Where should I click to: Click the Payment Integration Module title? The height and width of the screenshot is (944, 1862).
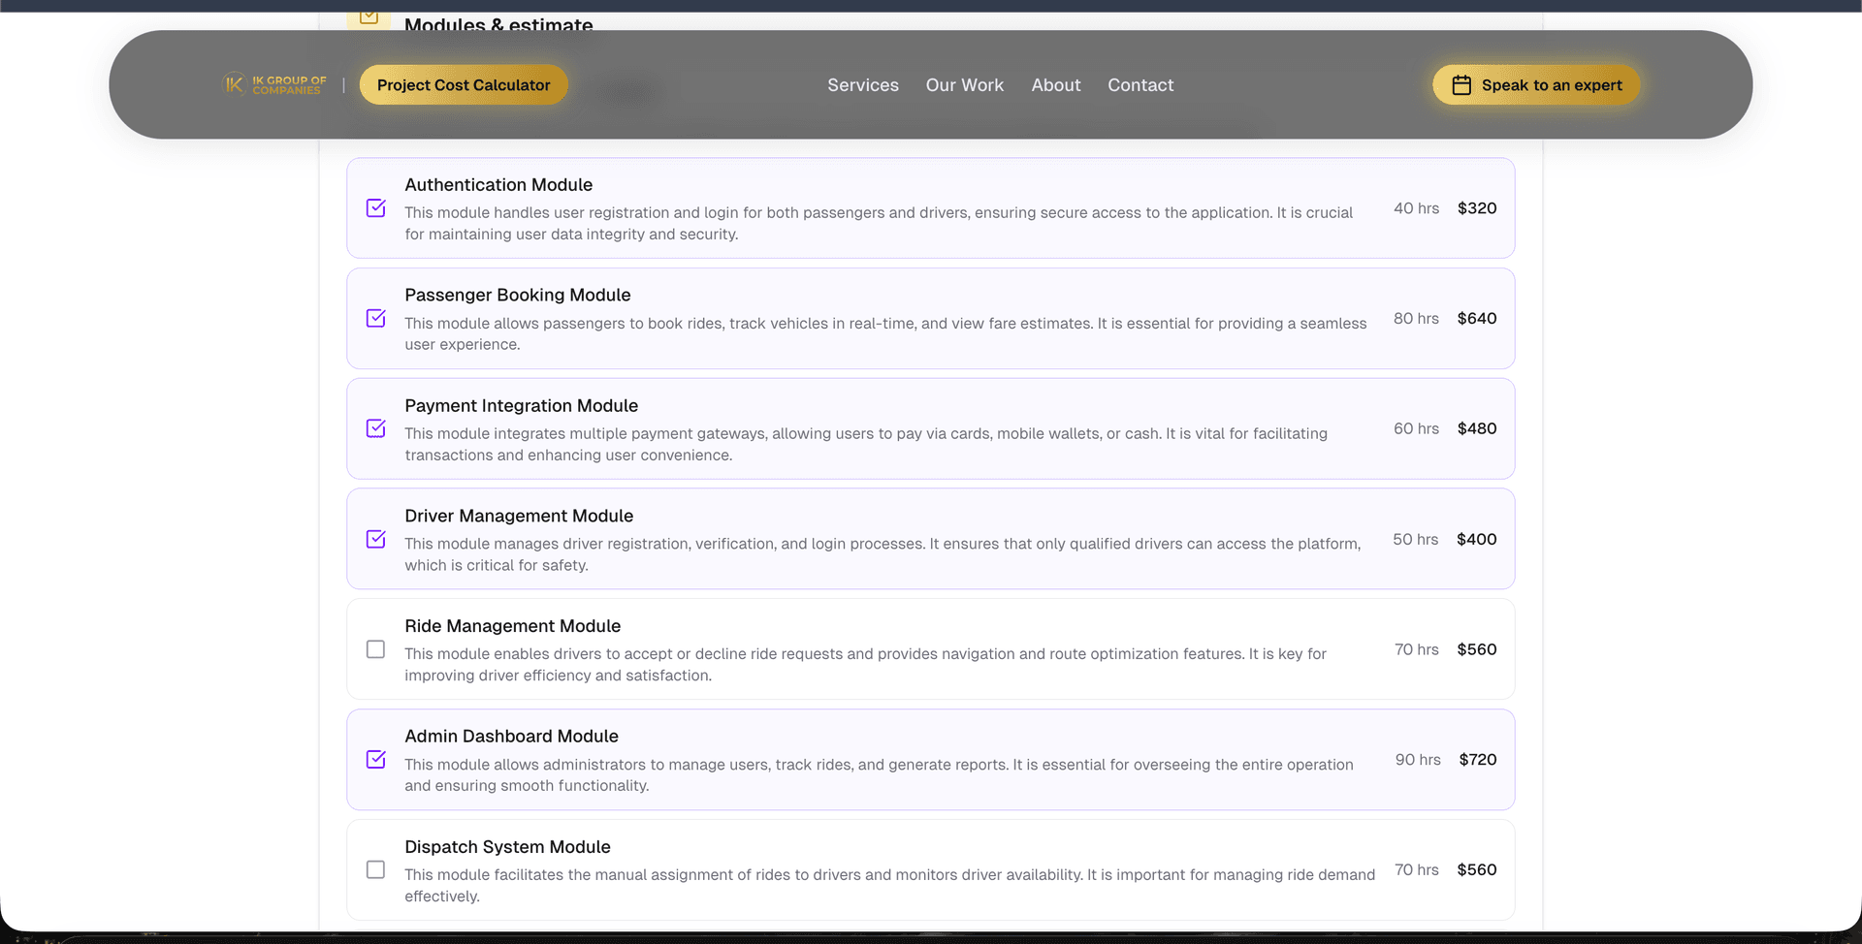pyautogui.click(x=522, y=406)
